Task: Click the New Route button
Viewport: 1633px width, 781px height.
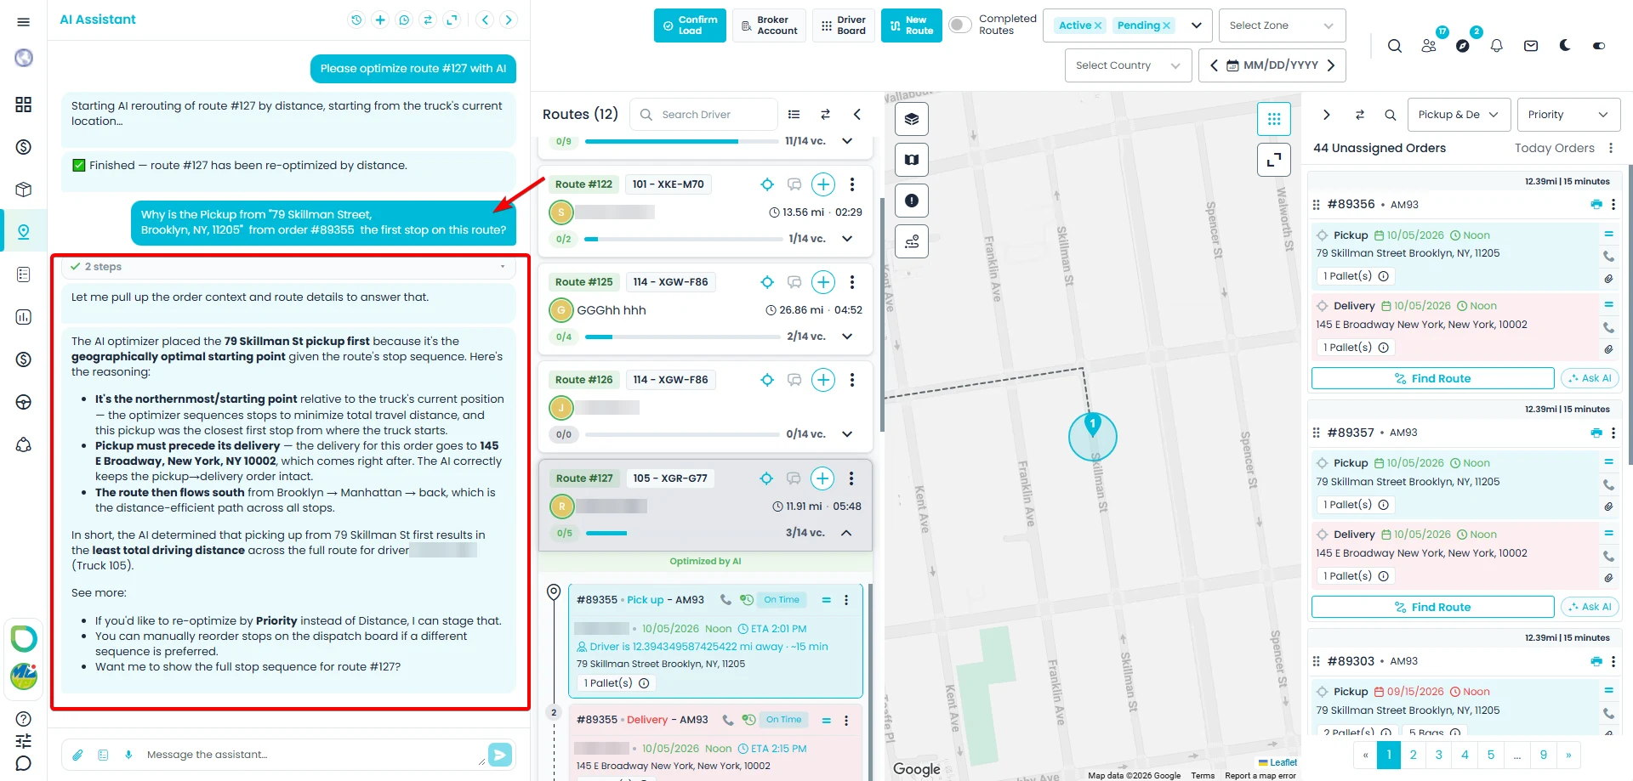Action: point(911,25)
